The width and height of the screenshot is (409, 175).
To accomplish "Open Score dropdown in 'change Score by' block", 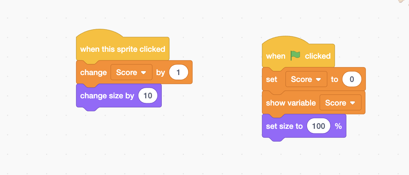I will [x=131, y=72].
